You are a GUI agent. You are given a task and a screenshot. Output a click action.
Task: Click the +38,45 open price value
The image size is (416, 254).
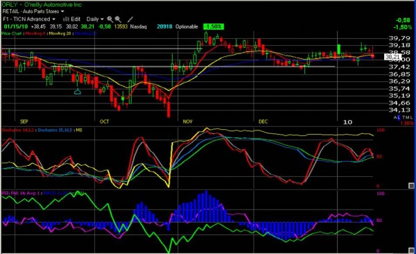tap(38, 26)
